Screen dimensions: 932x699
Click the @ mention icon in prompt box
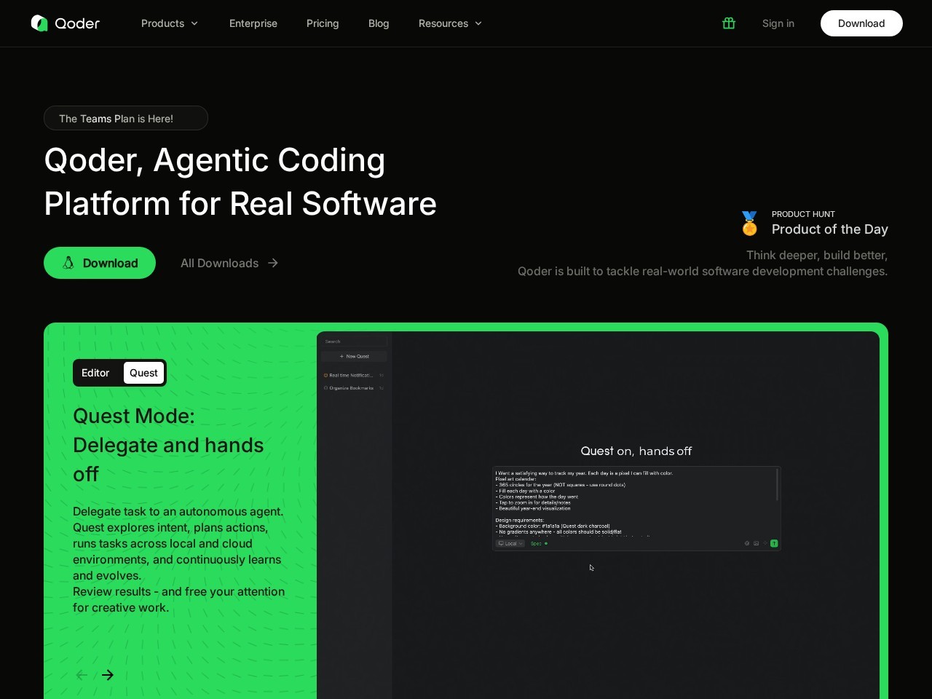(747, 543)
